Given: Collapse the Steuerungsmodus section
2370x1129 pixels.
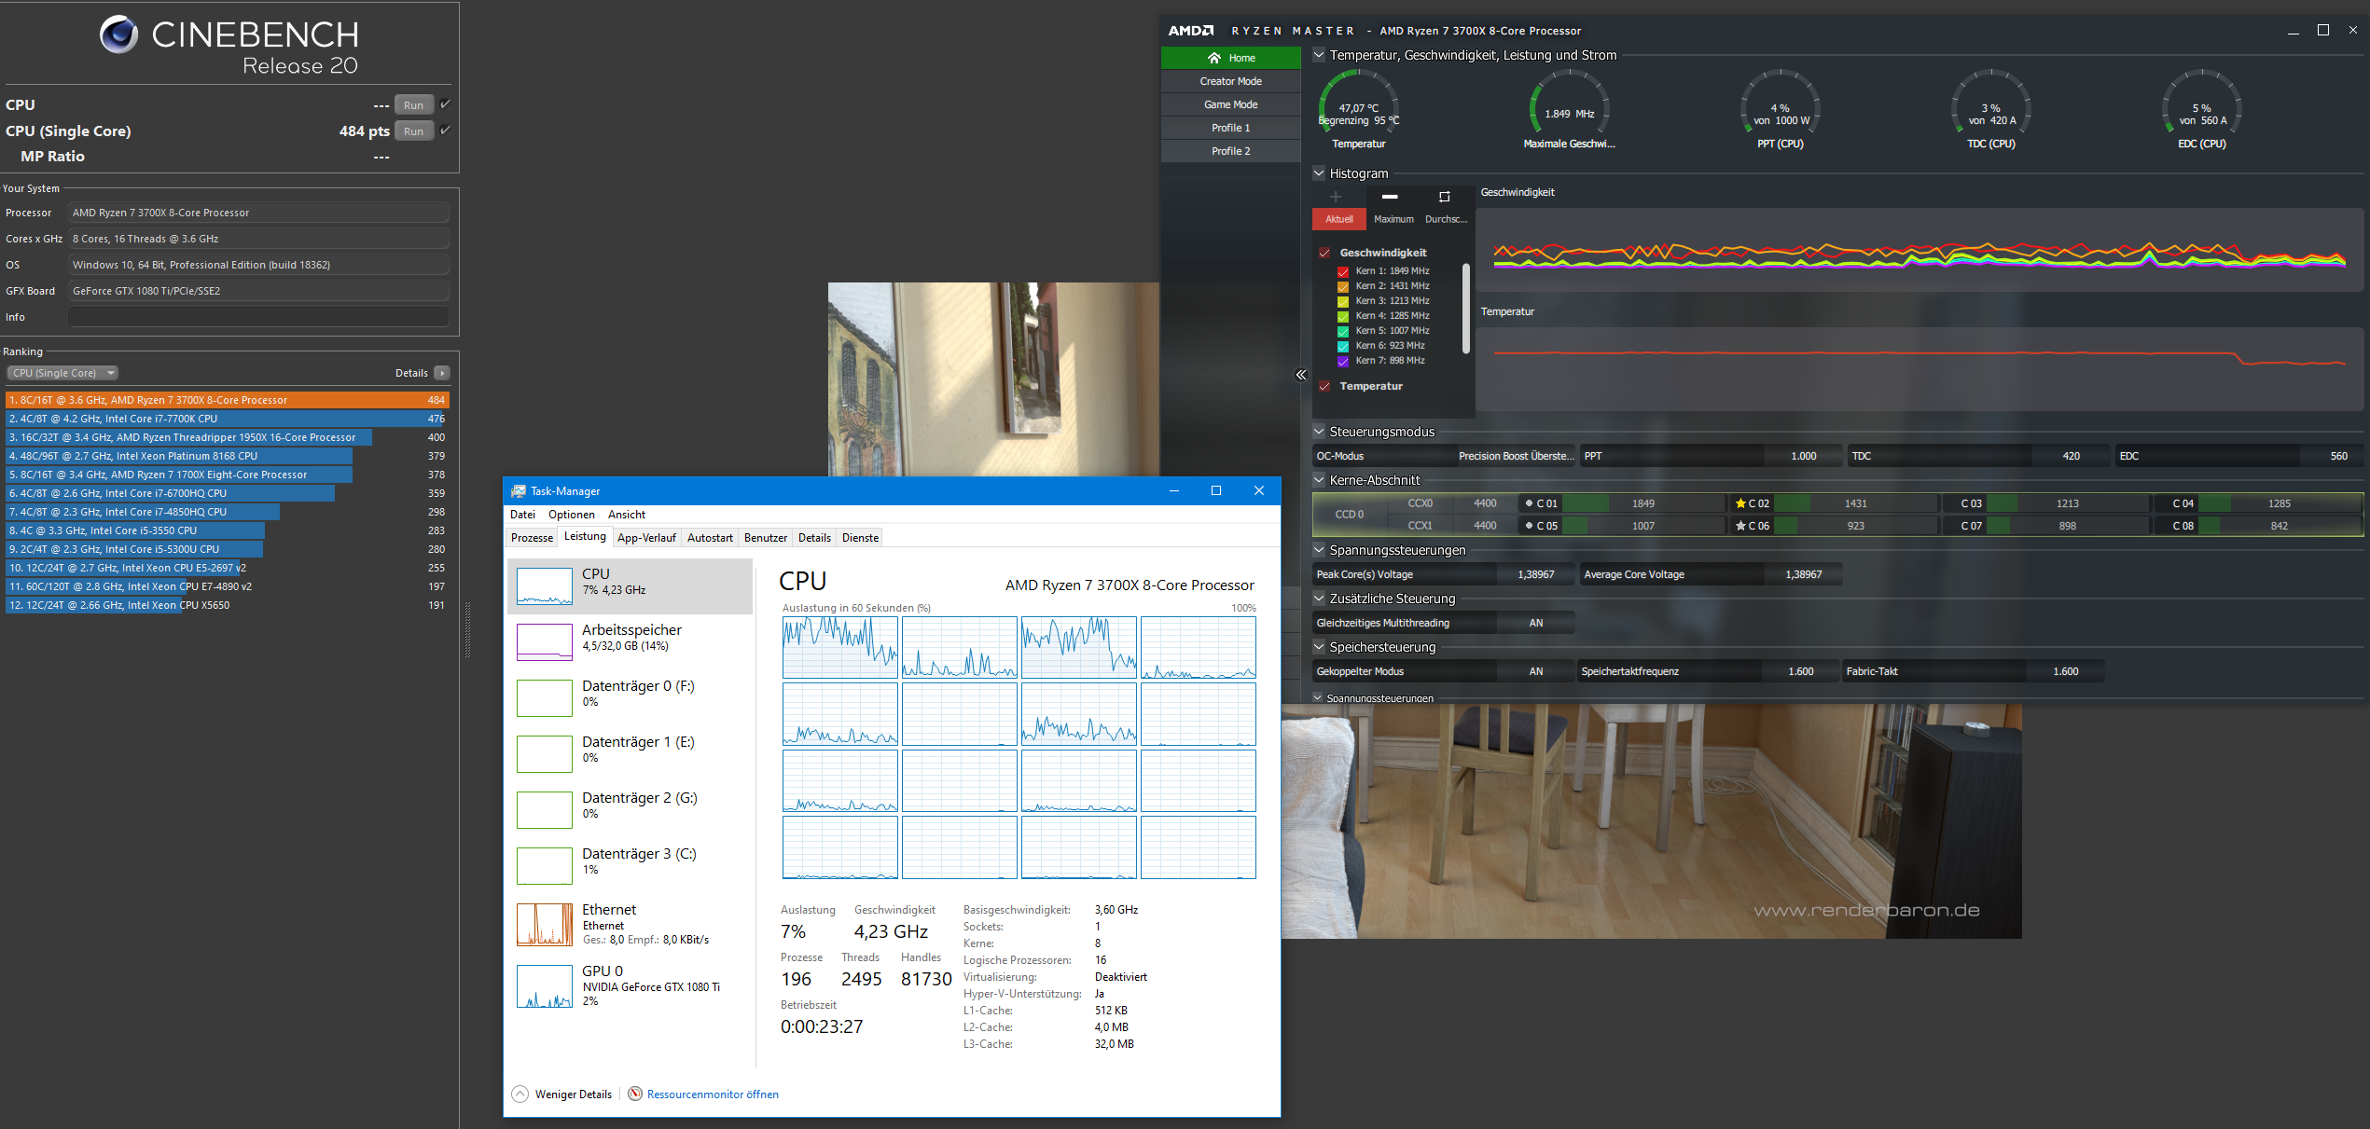Looking at the screenshot, I should pyautogui.click(x=1319, y=432).
